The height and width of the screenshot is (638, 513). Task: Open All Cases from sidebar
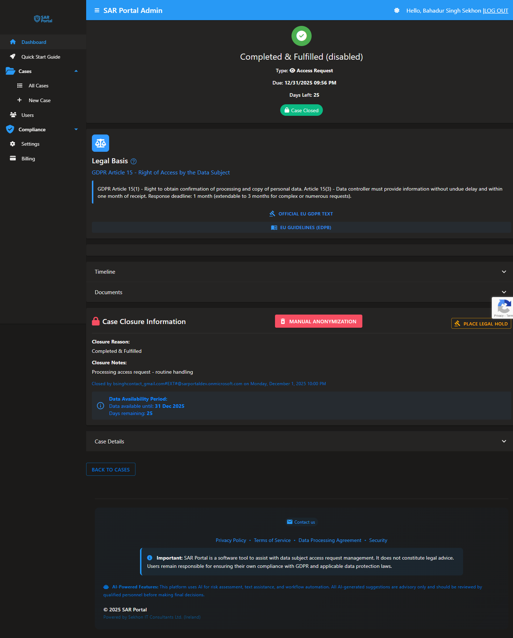(38, 86)
